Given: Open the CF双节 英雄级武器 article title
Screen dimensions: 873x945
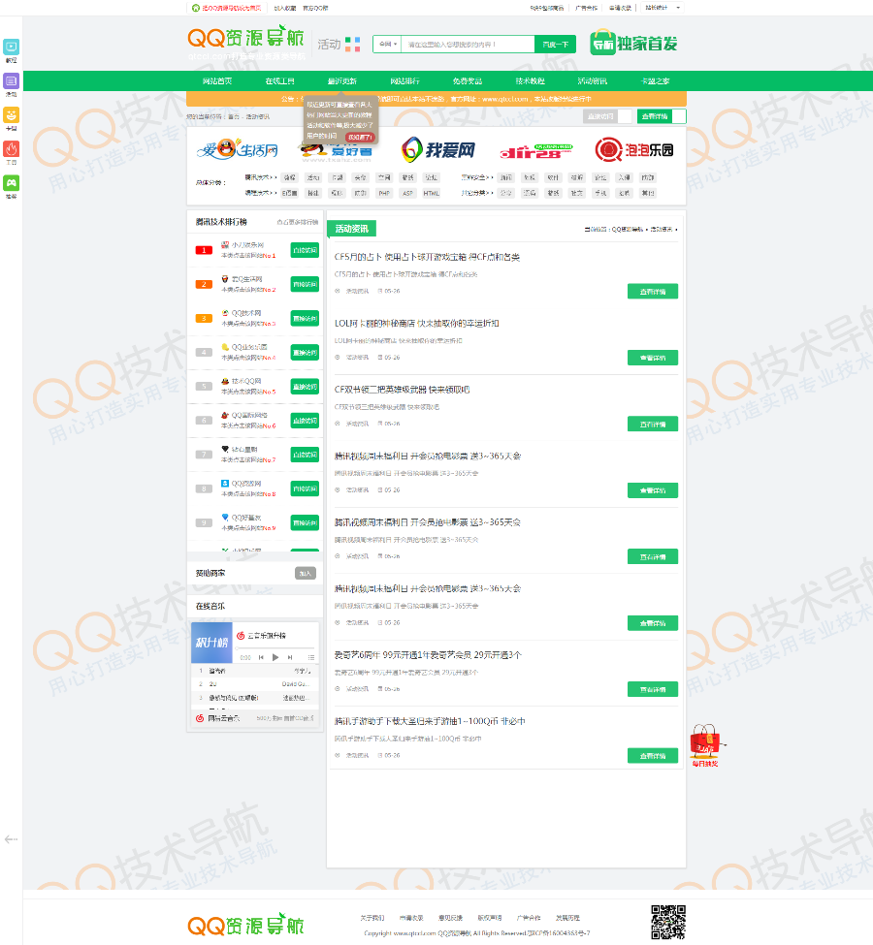Looking at the screenshot, I should [402, 390].
